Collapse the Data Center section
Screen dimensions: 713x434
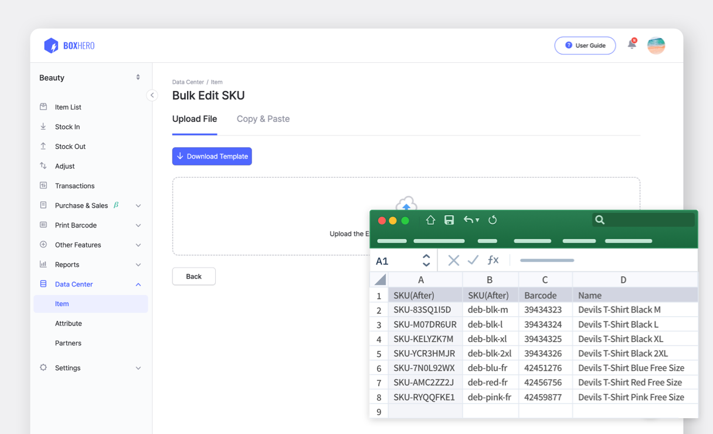tap(138, 284)
